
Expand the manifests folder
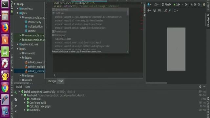17,9
